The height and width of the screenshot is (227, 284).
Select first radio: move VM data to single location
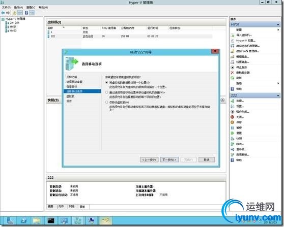coord(106,82)
